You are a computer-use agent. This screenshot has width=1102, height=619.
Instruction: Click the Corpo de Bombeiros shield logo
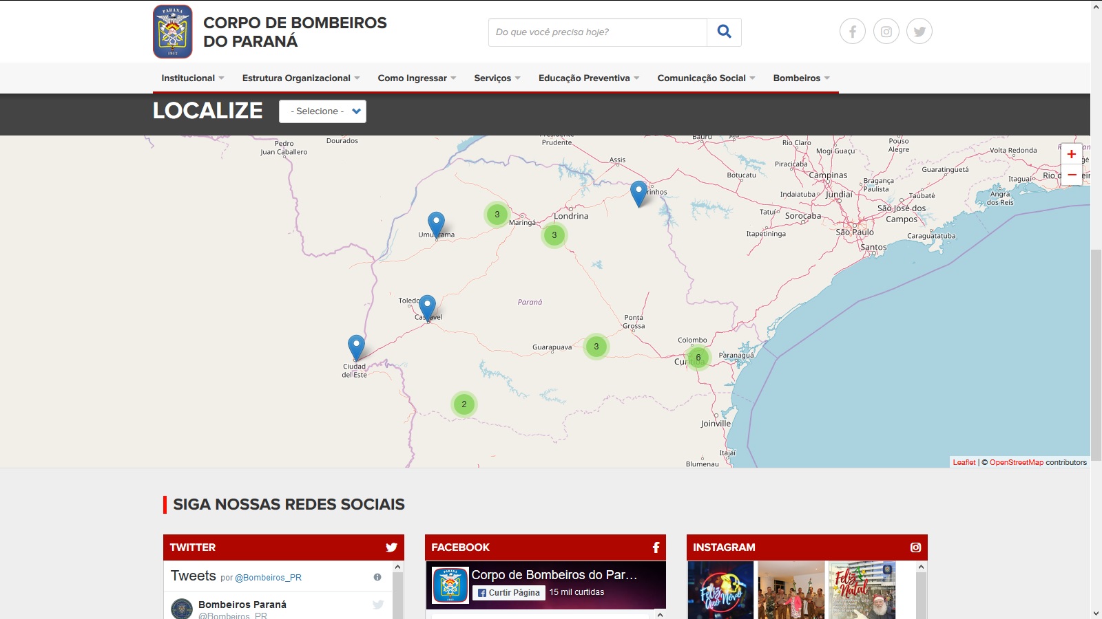point(173,32)
